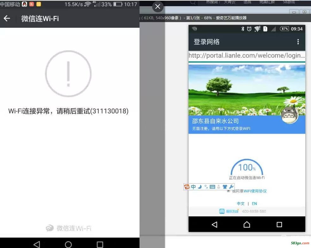The width and height of the screenshot is (311, 248).
Task: Click hot search term 完美红颜
Action: coord(267,2)
